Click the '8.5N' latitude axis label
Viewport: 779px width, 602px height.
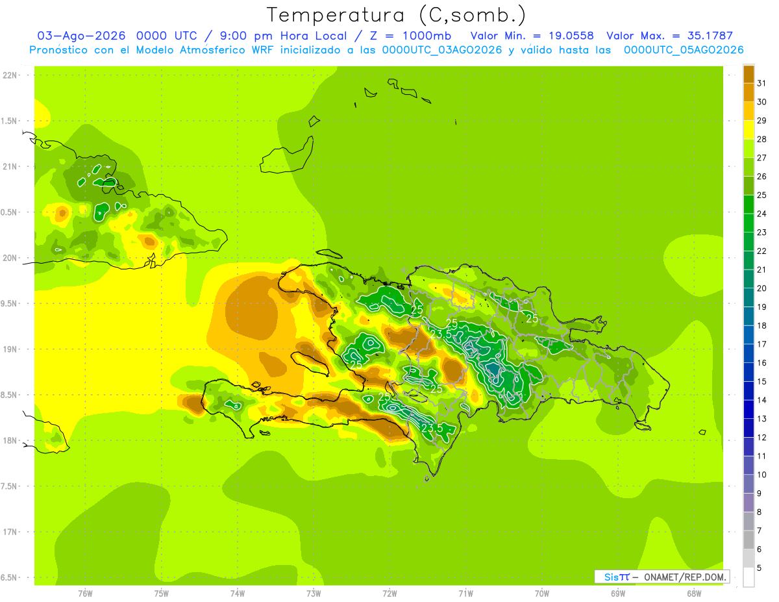pyautogui.click(x=9, y=395)
